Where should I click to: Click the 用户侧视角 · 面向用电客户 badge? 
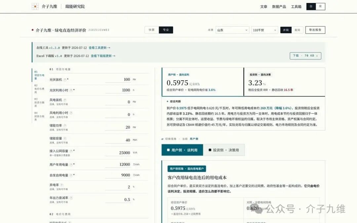tap(187, 168)
